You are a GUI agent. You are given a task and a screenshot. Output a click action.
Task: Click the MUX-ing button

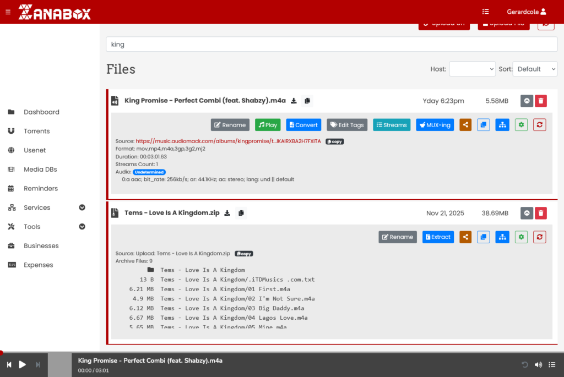435,124
